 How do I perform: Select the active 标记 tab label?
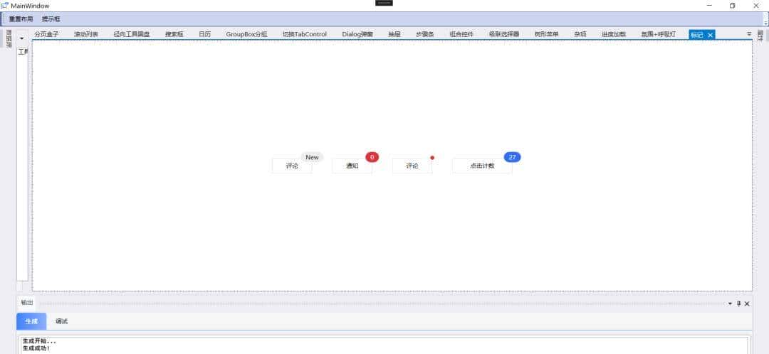[696, 35]
